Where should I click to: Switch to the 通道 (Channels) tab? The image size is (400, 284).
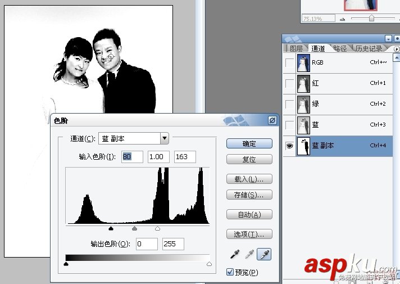318,48
